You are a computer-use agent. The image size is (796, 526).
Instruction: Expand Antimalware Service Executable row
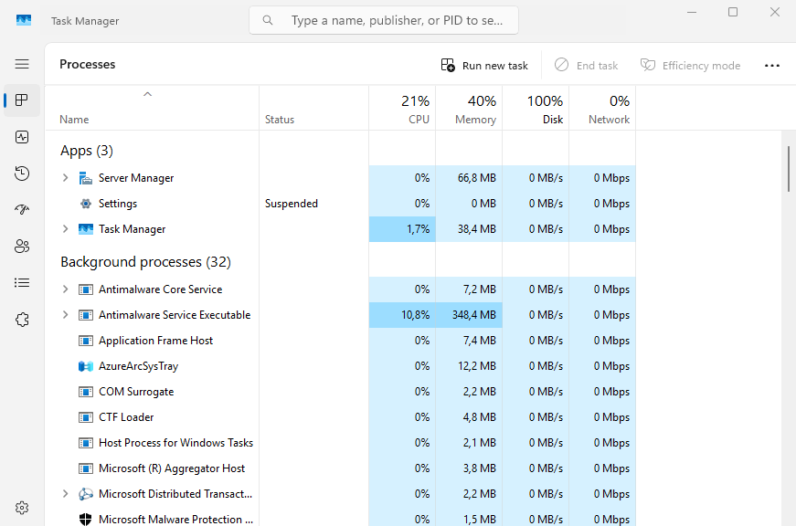tap(65, 315)
